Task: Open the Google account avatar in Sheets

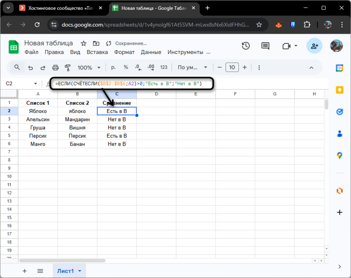Action: coord(337,46)
